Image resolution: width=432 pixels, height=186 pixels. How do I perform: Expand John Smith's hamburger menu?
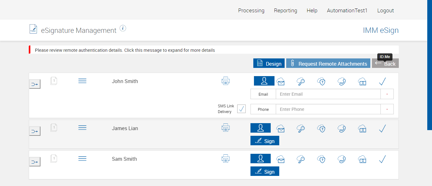click(82, 81)
